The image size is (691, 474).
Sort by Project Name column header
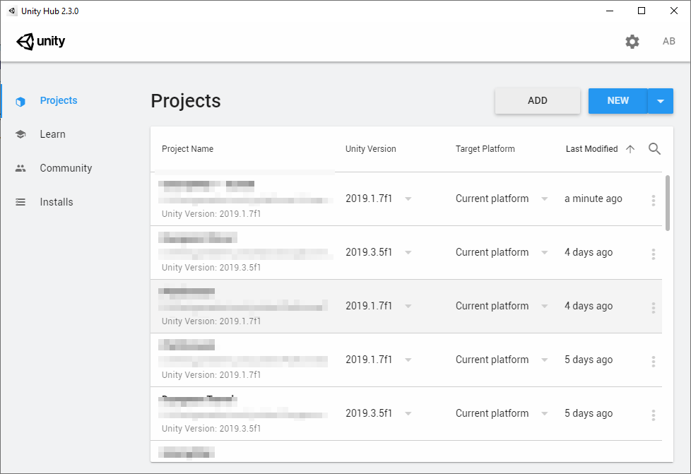tap(187, 149)
